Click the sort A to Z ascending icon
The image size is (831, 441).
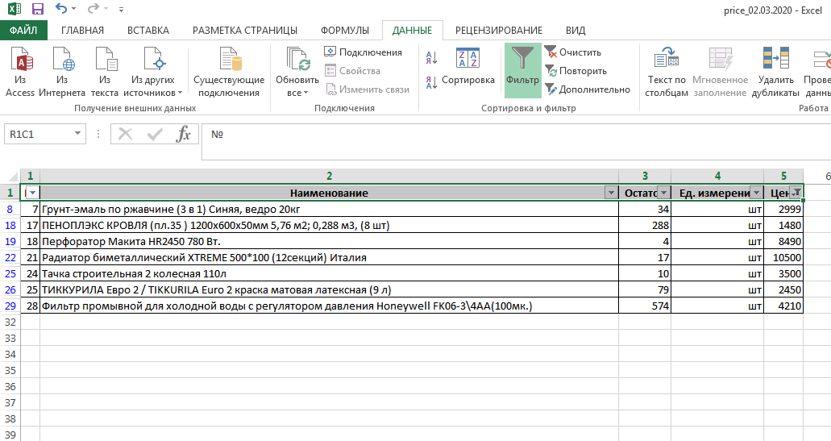tap(430, 57)
